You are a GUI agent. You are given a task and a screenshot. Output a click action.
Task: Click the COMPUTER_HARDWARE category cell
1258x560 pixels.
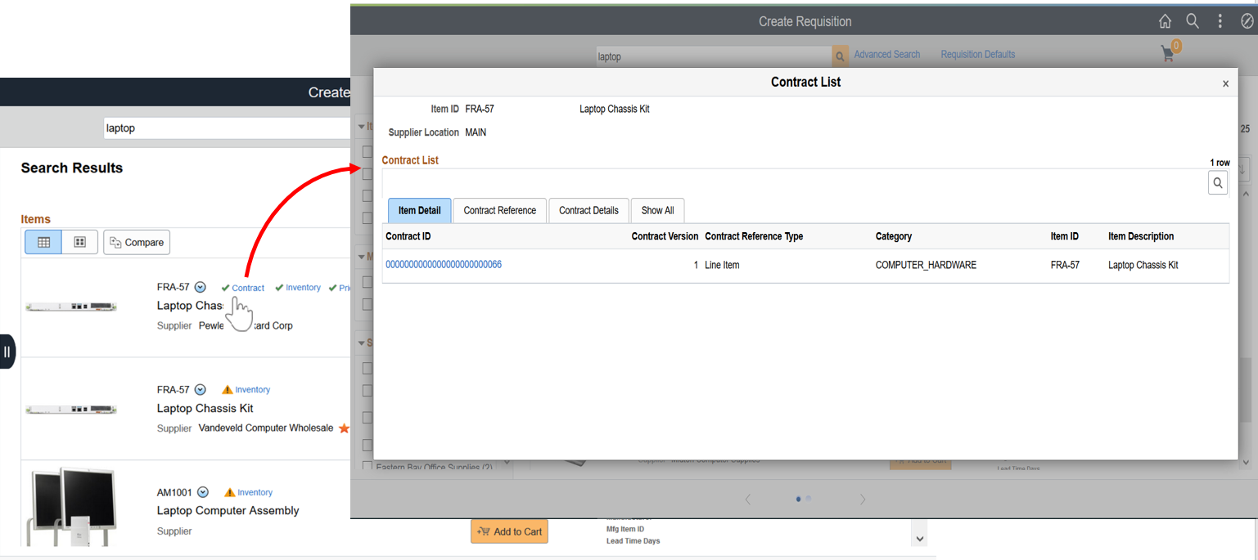click(926, 265)
